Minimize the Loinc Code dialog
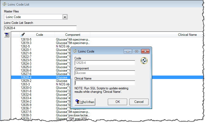The width and height of the screenshot is (206, 123). click(x=128, y=51)
